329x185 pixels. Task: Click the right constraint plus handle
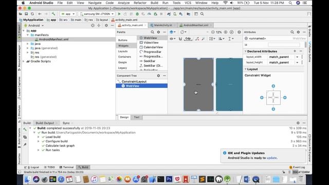click(285, 98)
